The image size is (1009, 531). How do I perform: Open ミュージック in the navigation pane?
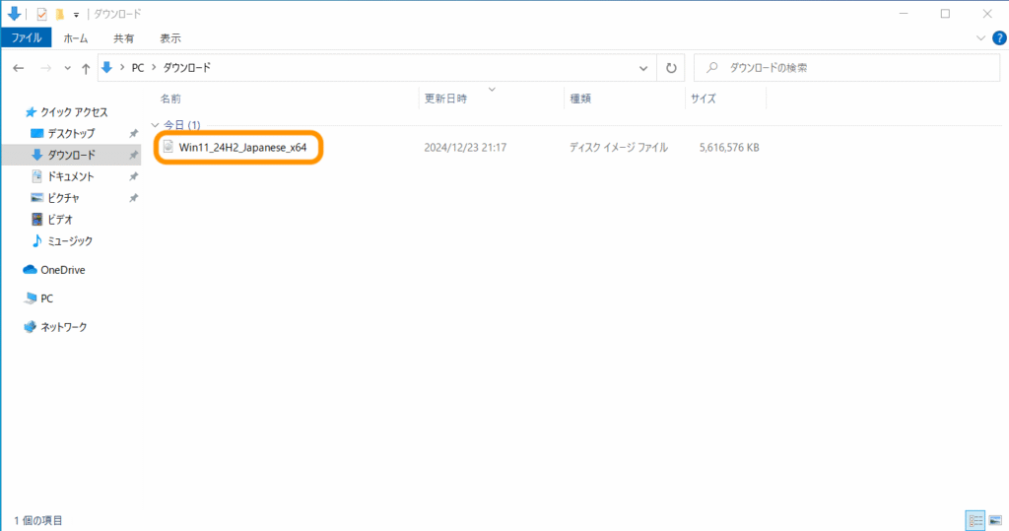(70, 240)
